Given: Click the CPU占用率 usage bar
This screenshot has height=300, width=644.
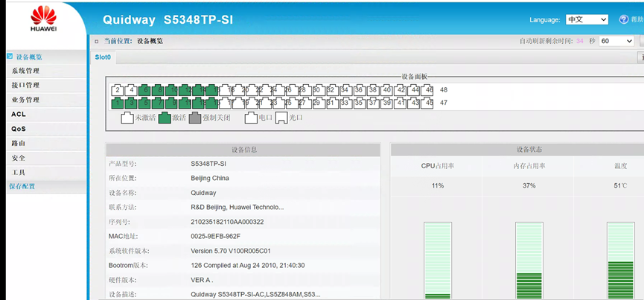Looking at the screenshot, I should pos(438,261).
